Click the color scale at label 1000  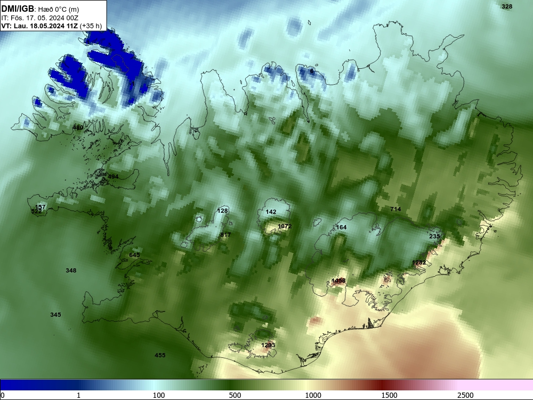[x=313, y=395]
